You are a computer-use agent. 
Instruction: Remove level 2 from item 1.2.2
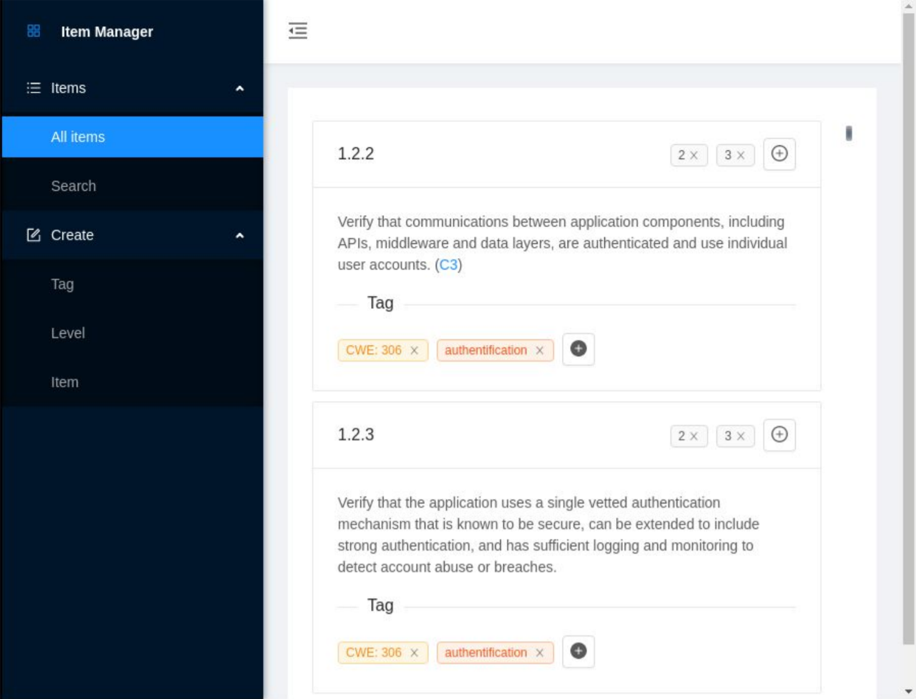[694, 155]
